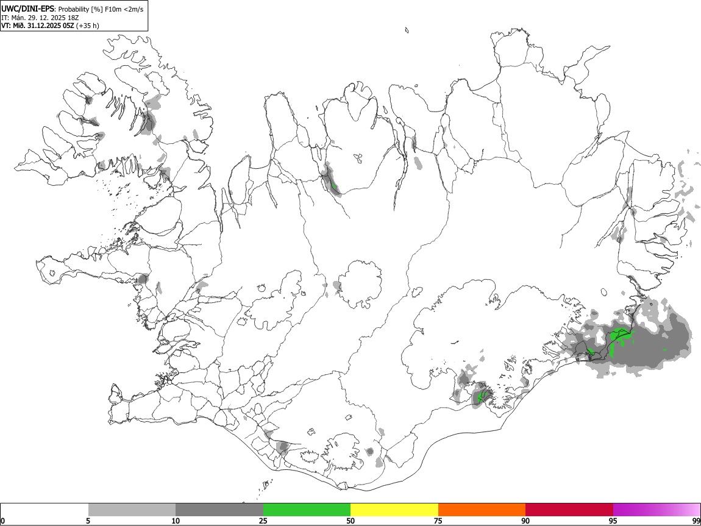Click the dark gray 10-25% legend swatch
The width and height of the screenshot is (701, 526).
tap(219, 510)
